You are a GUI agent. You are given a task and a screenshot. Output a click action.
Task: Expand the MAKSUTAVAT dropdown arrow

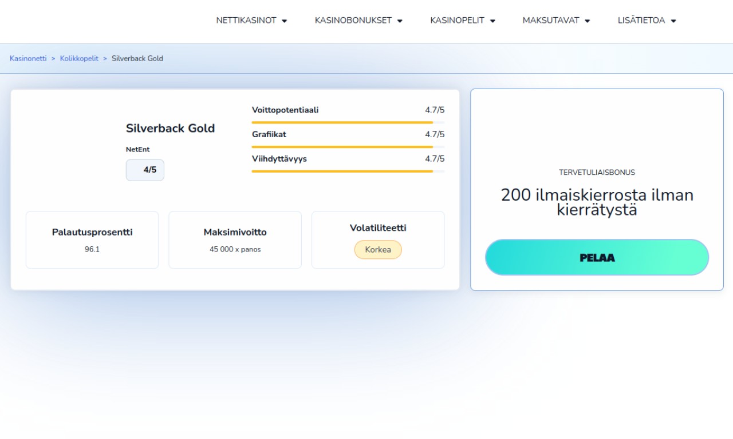[x=587, y=21]
